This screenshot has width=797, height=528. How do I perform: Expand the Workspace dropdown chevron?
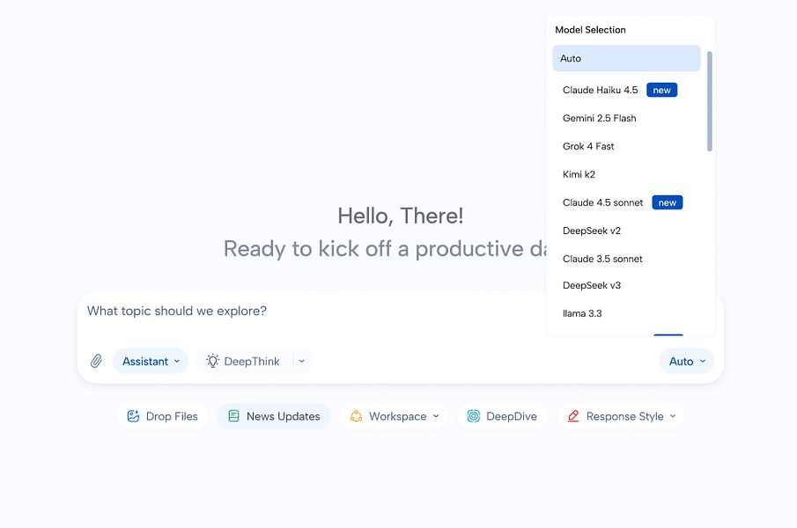tap(436, 416)
